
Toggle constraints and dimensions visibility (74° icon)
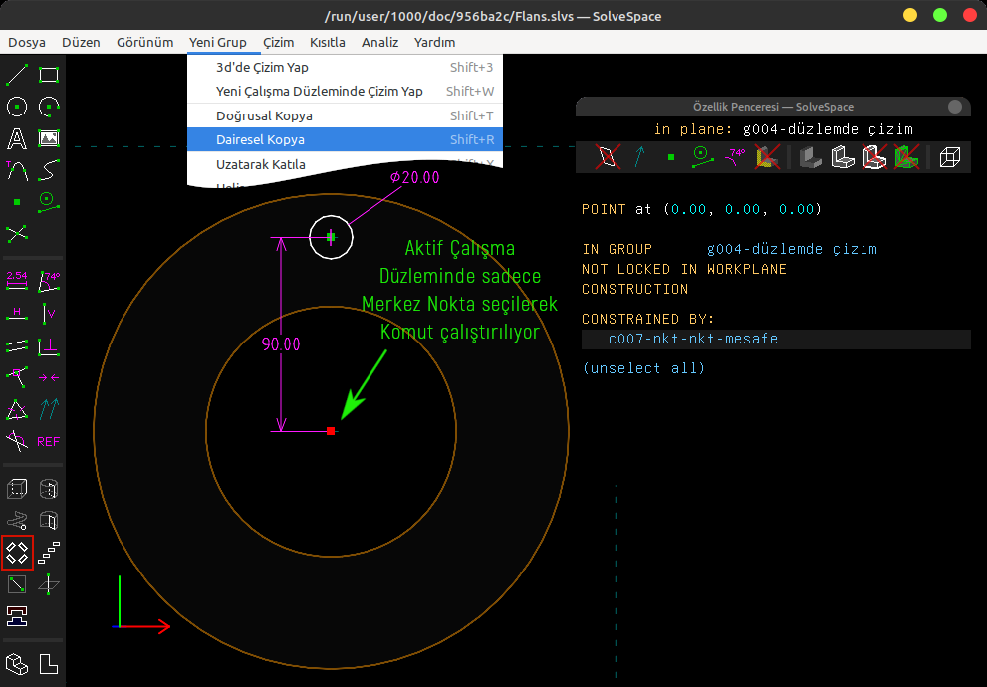[735, 156]
